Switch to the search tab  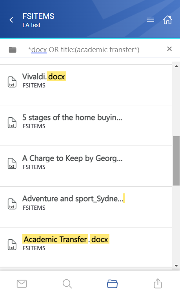coord(67,284)
